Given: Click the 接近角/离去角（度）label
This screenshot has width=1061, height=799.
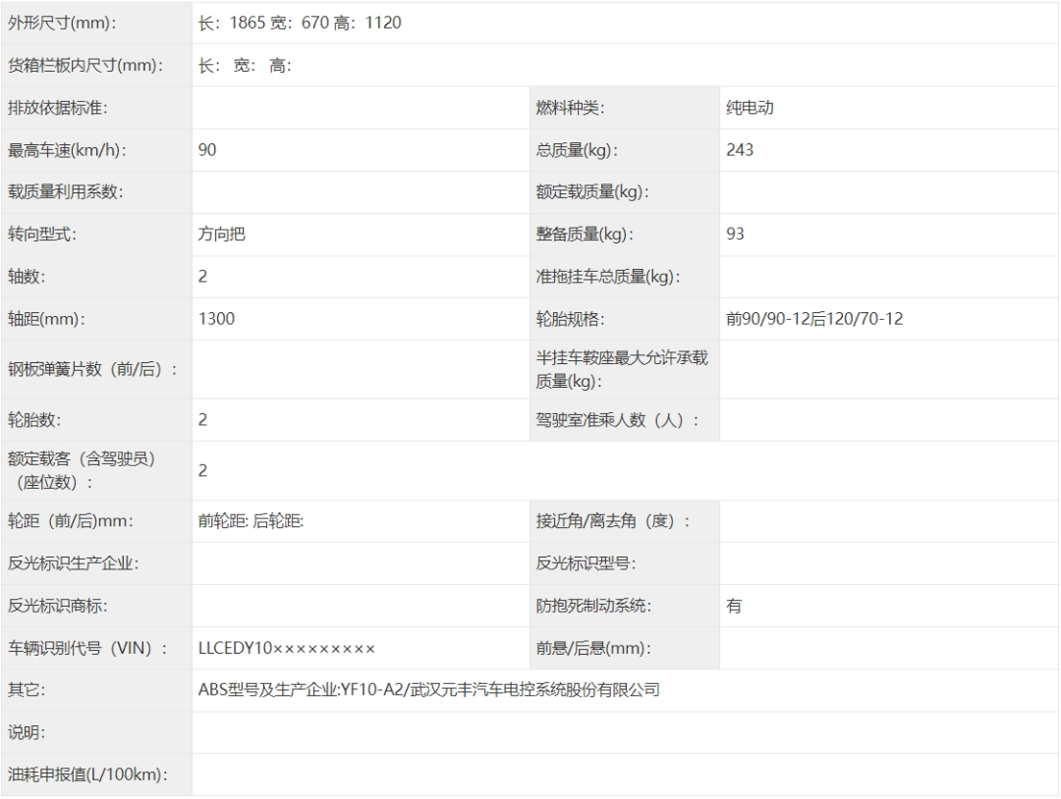Looking at the screenshot, I should 612,521.
